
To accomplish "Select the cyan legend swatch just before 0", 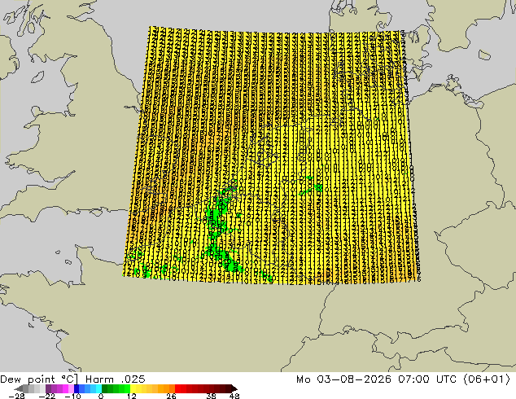I will click(98, 388).
